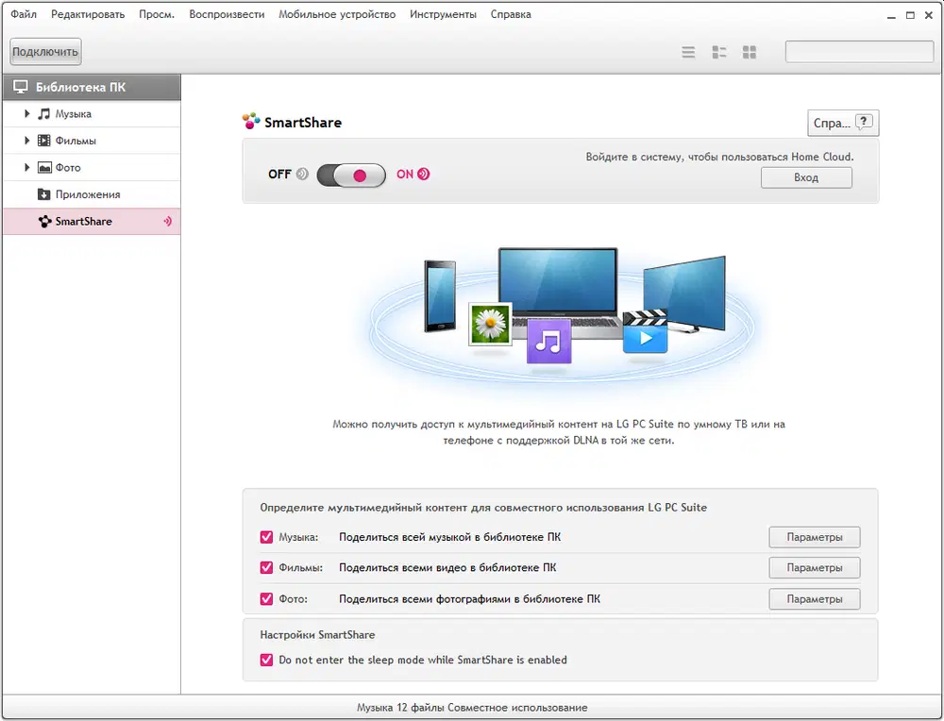Viewport: 944px width, 721px height.
Task: Click the Вход login button
Action: coord(806,177)
